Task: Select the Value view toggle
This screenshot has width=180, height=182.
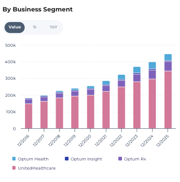Action: (x=15, y=28)
